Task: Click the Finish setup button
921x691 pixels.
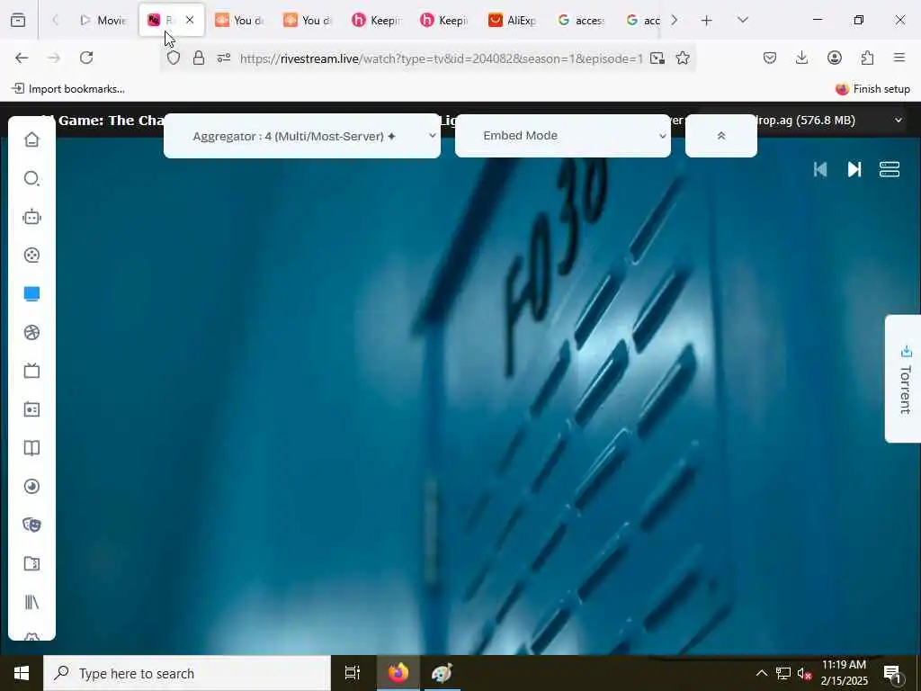Action: tap(872, 89)
